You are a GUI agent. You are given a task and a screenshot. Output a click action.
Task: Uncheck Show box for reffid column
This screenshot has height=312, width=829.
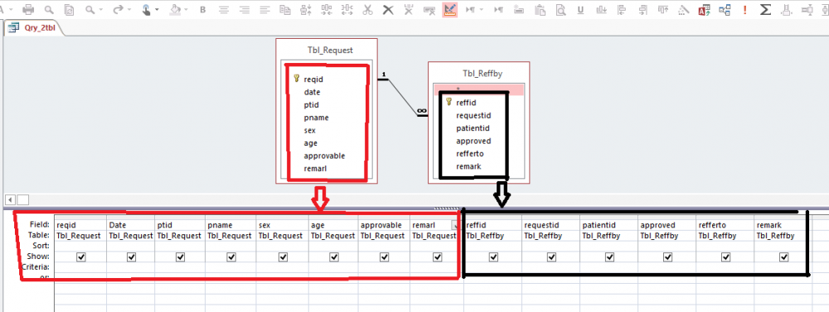(x=493, y=257)
